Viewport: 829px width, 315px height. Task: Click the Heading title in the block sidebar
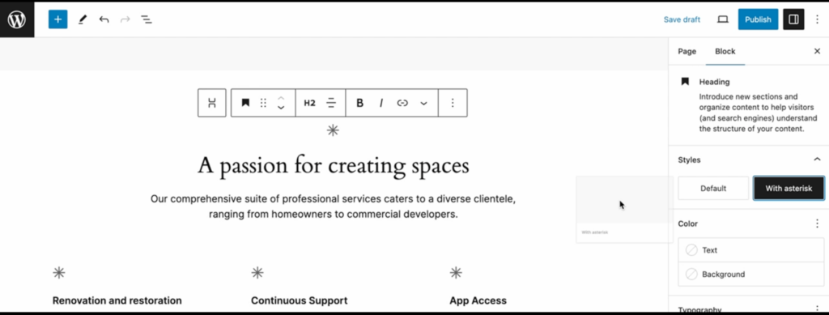click(x=714, y=82)
